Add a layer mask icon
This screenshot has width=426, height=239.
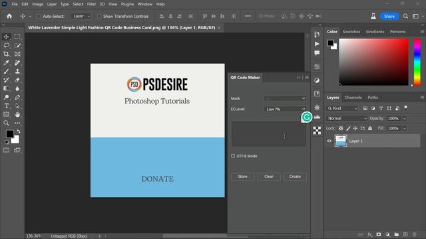coord(379,234)
